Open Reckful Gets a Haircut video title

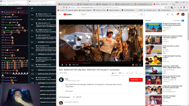pyautogui.click(x=172, y=37)
